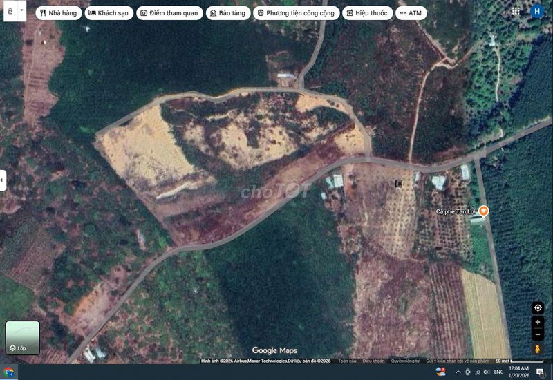
Task: Open the Quyền riêng tư footer link
Action: click(x=406, y=361)
